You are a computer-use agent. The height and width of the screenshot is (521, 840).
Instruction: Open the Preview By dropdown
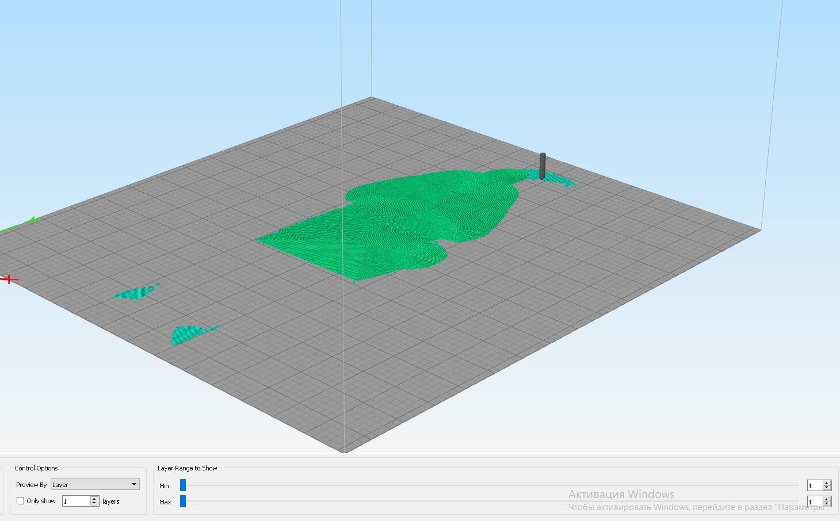[x=95, y=485]
